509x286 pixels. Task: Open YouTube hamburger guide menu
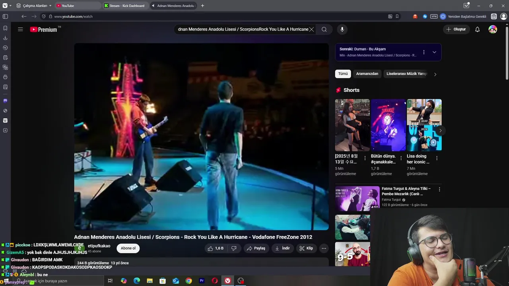tap(20, 29)
